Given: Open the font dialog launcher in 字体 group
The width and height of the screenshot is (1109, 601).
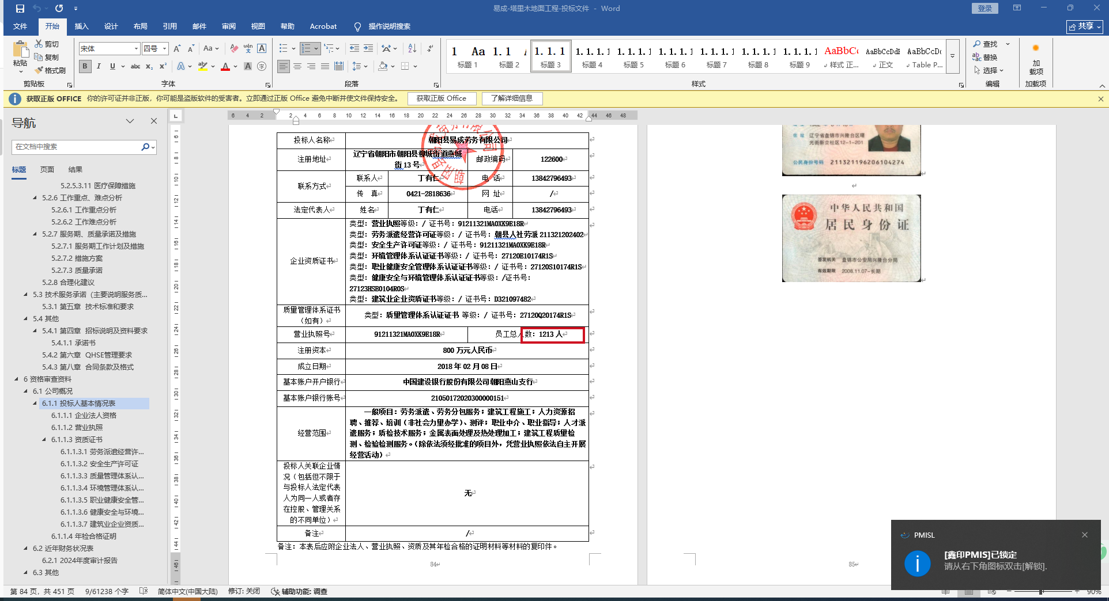Looking at the screenshot, I should (268, 85).
